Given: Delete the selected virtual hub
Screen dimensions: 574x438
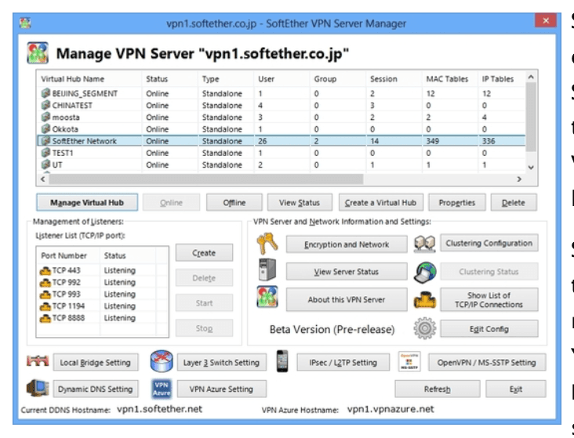Looking at the screenshot, I should [x=514, y=202].
